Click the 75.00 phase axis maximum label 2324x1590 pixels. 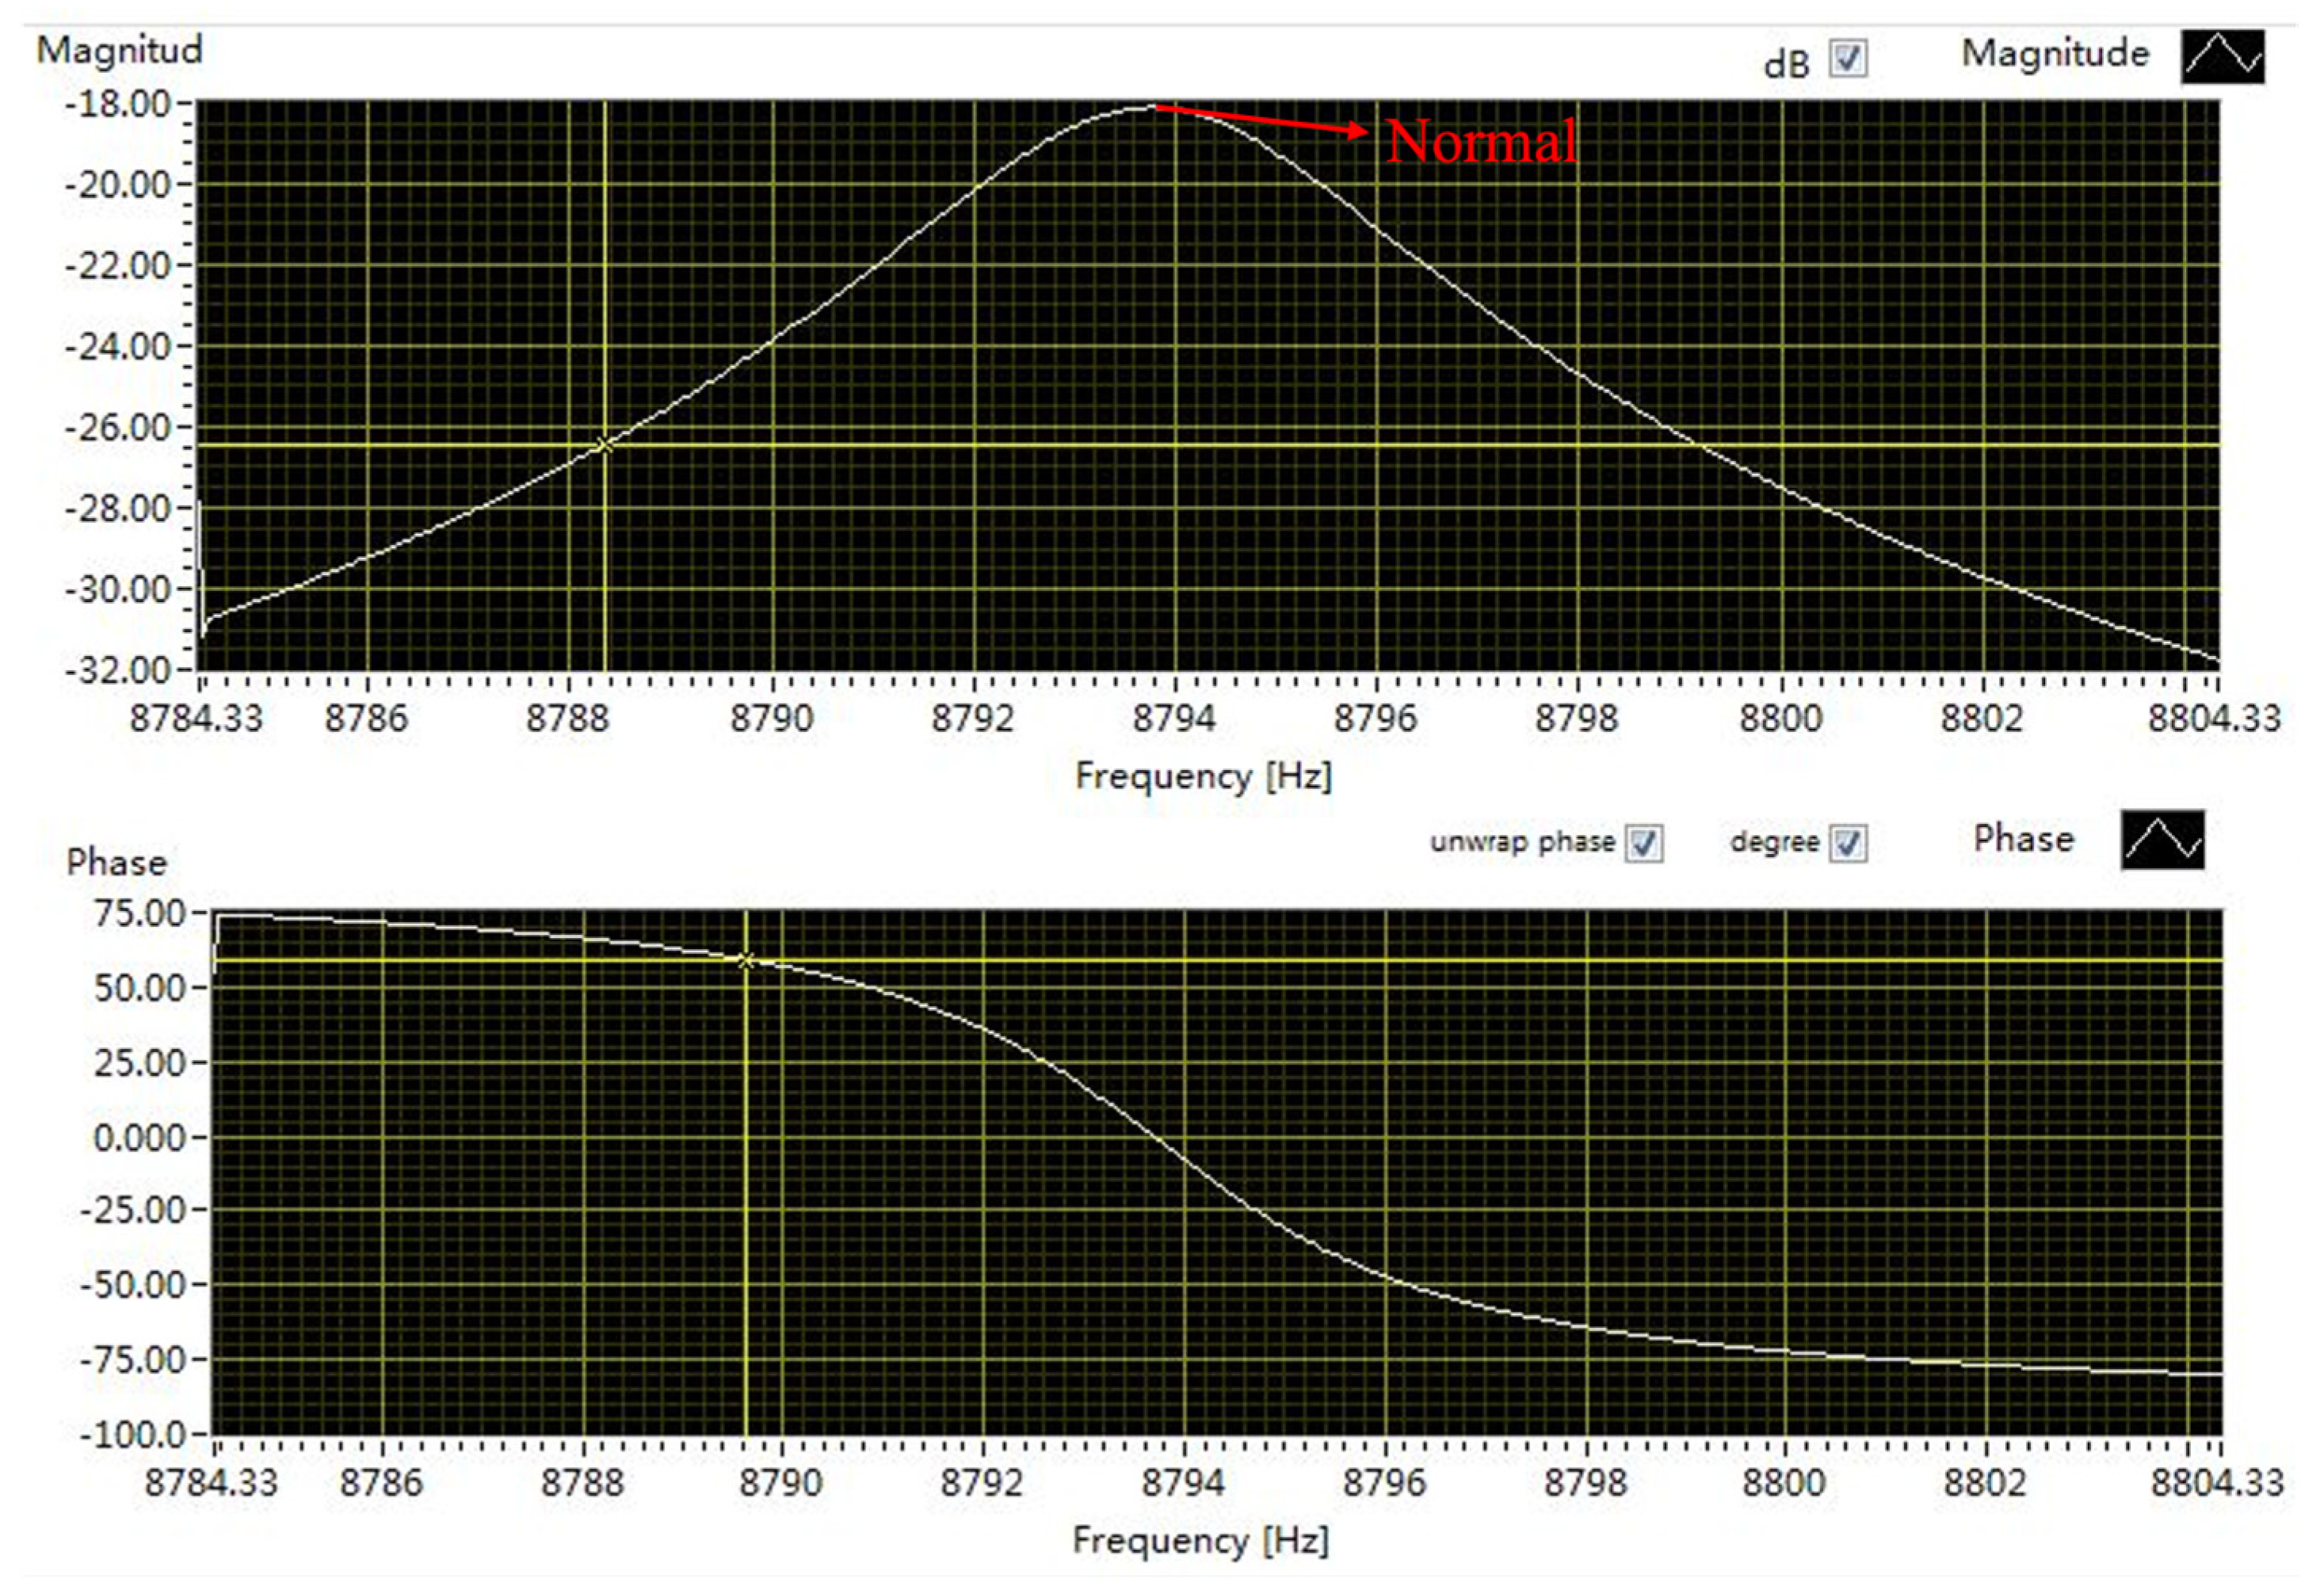coord(140,914)
